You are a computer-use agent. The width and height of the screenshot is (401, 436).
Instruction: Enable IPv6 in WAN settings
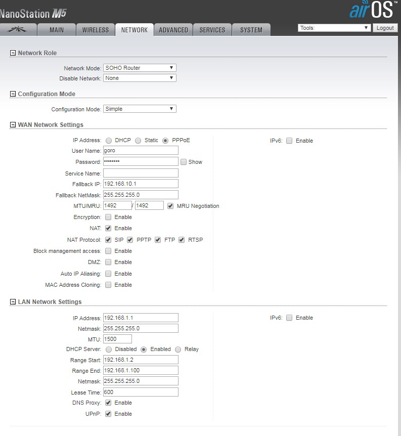(x=289, y=141)
